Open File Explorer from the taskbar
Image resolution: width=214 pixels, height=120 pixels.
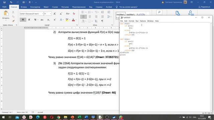click(x=66, y=117)
